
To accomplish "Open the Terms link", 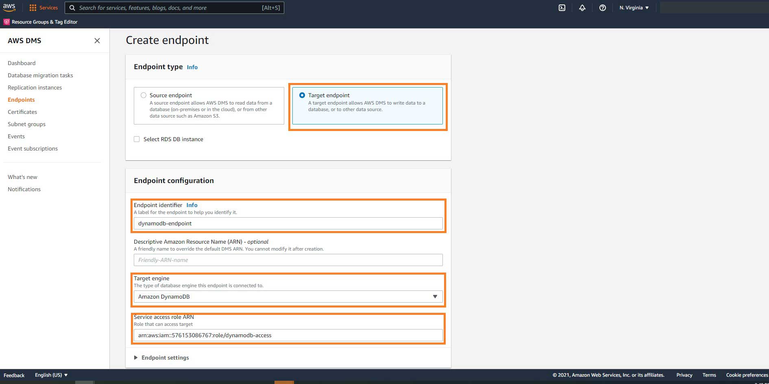I will pyautogui.click(x=709, y=375).
